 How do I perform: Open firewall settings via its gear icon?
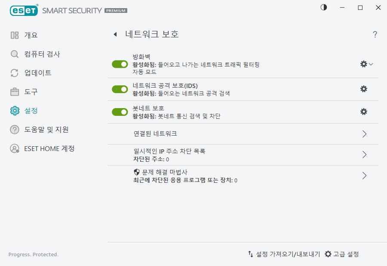point(363,63)
